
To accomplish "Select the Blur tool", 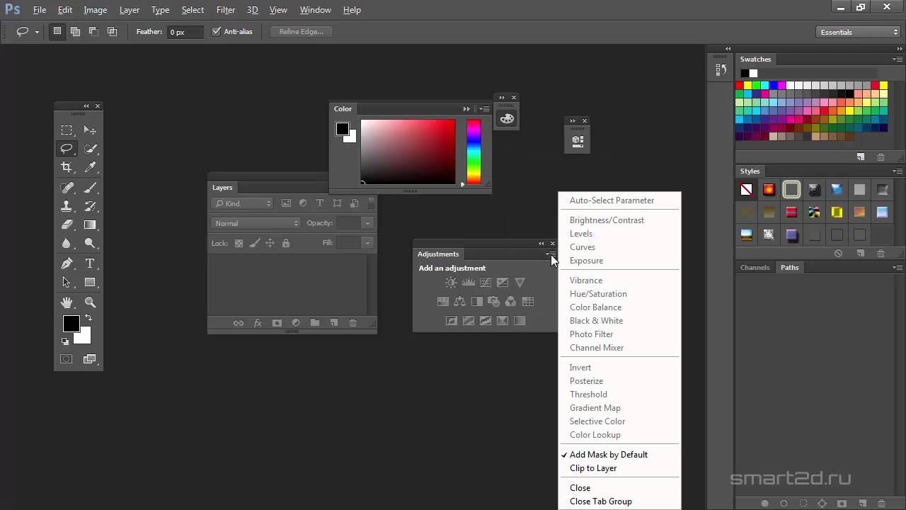I will click(67, 243).
